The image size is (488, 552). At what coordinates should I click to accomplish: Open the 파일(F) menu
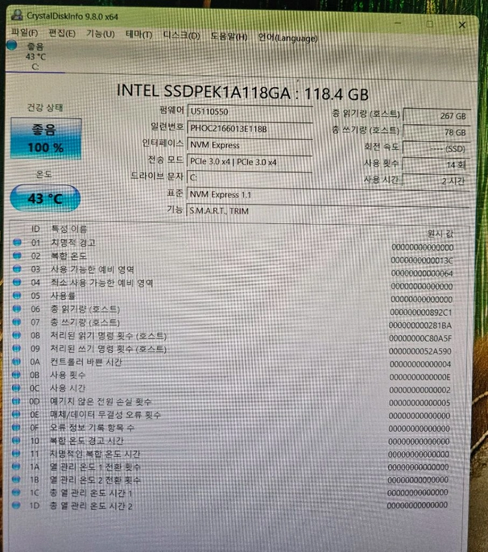coord(24,33)
